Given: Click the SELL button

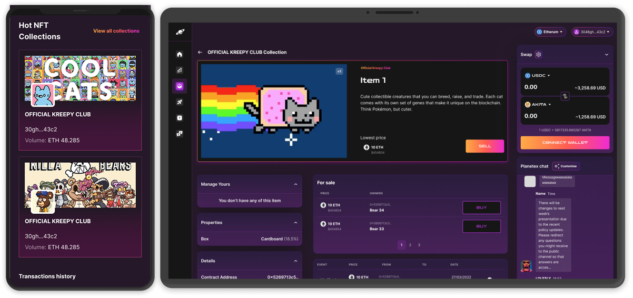Looking at the screenshot, I should pos(485,146).
